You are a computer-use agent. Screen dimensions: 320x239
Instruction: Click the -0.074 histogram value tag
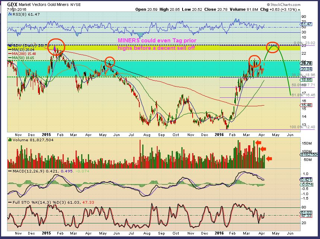(x=306, y=184)
